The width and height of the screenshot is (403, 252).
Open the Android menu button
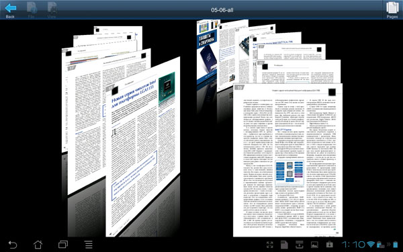[x=89, y=245]
